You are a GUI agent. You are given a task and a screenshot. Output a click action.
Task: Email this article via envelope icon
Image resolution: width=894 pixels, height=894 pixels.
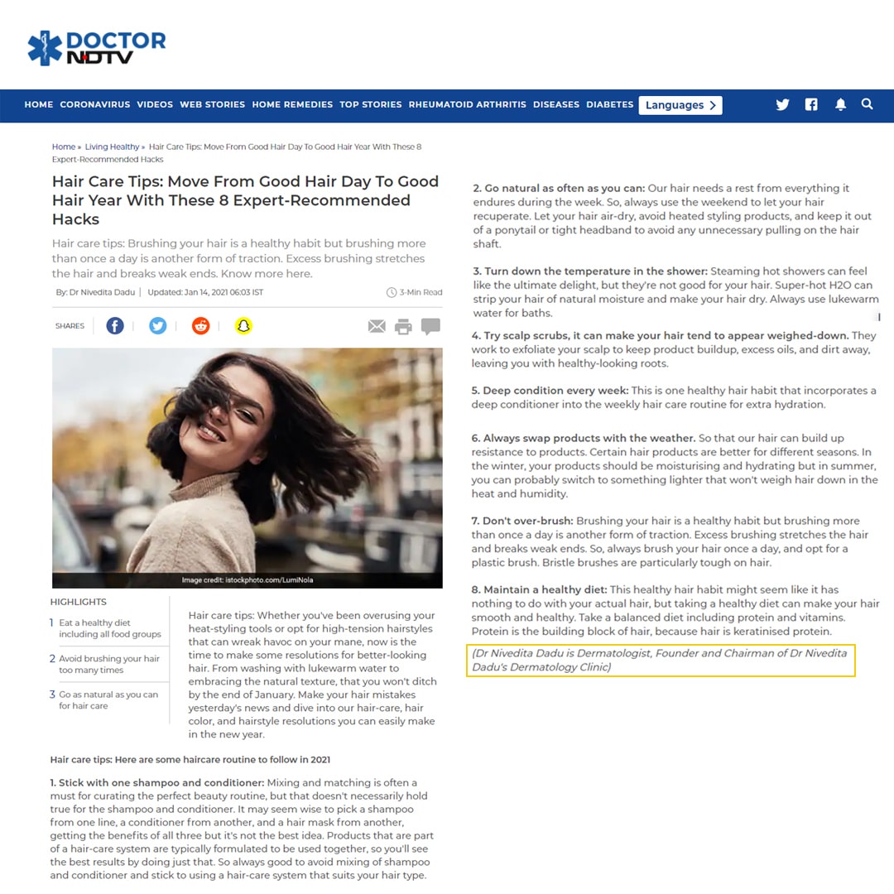tap(377, 327)
